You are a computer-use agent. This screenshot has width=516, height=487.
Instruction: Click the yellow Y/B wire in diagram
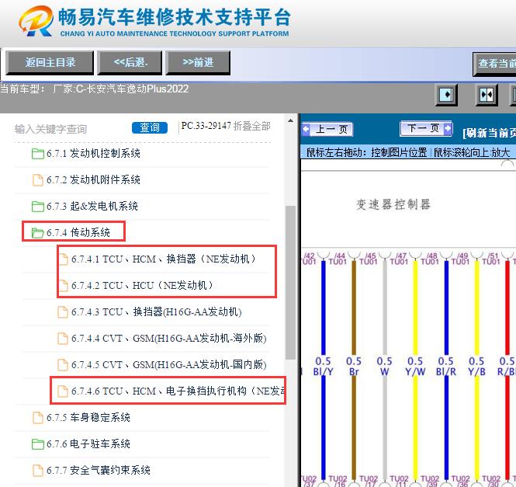pos(477,308)
